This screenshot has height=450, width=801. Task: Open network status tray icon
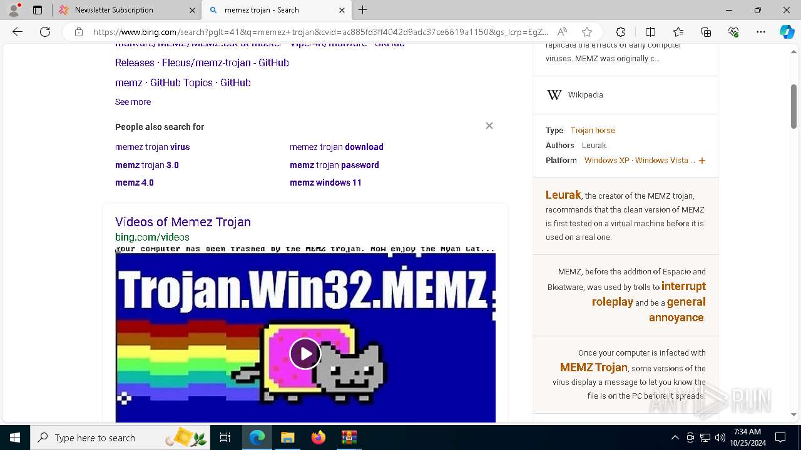(x=705, y=437)
